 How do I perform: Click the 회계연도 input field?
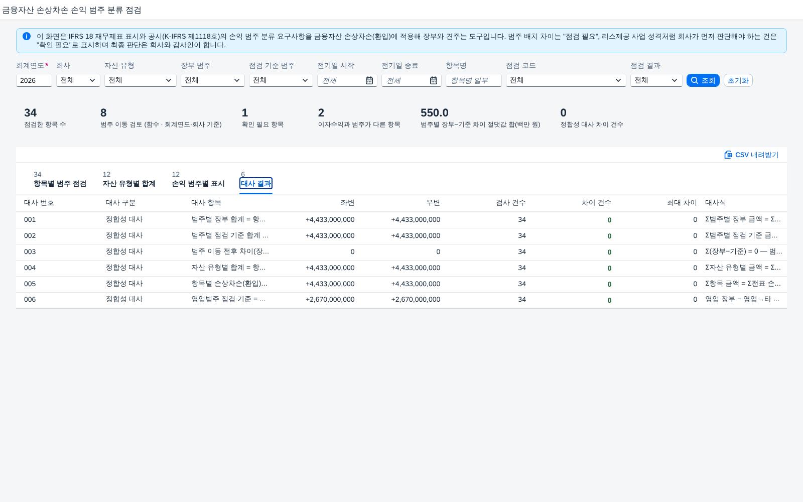pyautogui.click(x=34, y=80)
